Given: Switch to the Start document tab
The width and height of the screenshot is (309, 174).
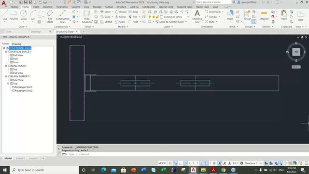Looking at the screenshot, I should click(x=9, y=32).
